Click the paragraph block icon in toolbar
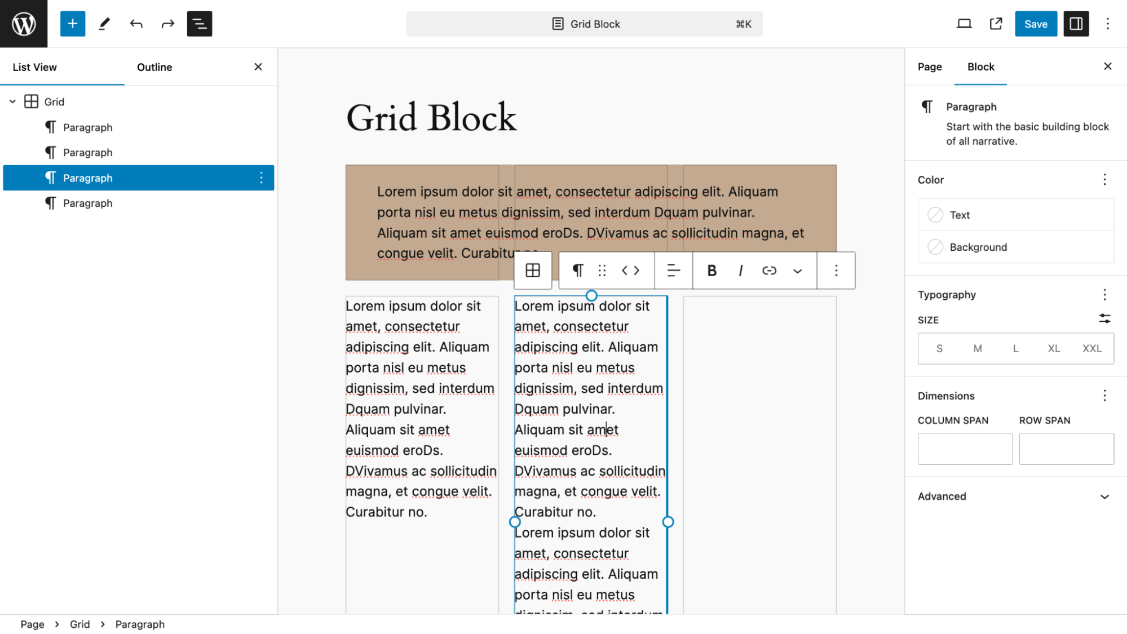The width and height of the screenshot is (1127, 634). [x=578, y=269]
